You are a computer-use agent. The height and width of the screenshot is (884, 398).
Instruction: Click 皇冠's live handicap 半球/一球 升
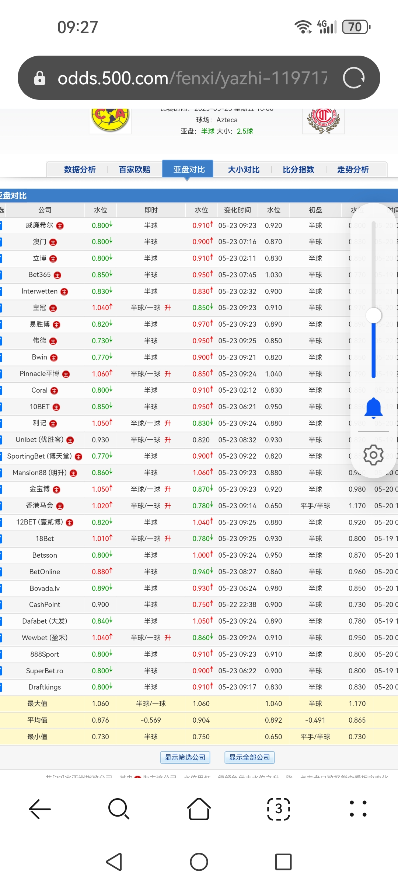click(x=151, y=308)
